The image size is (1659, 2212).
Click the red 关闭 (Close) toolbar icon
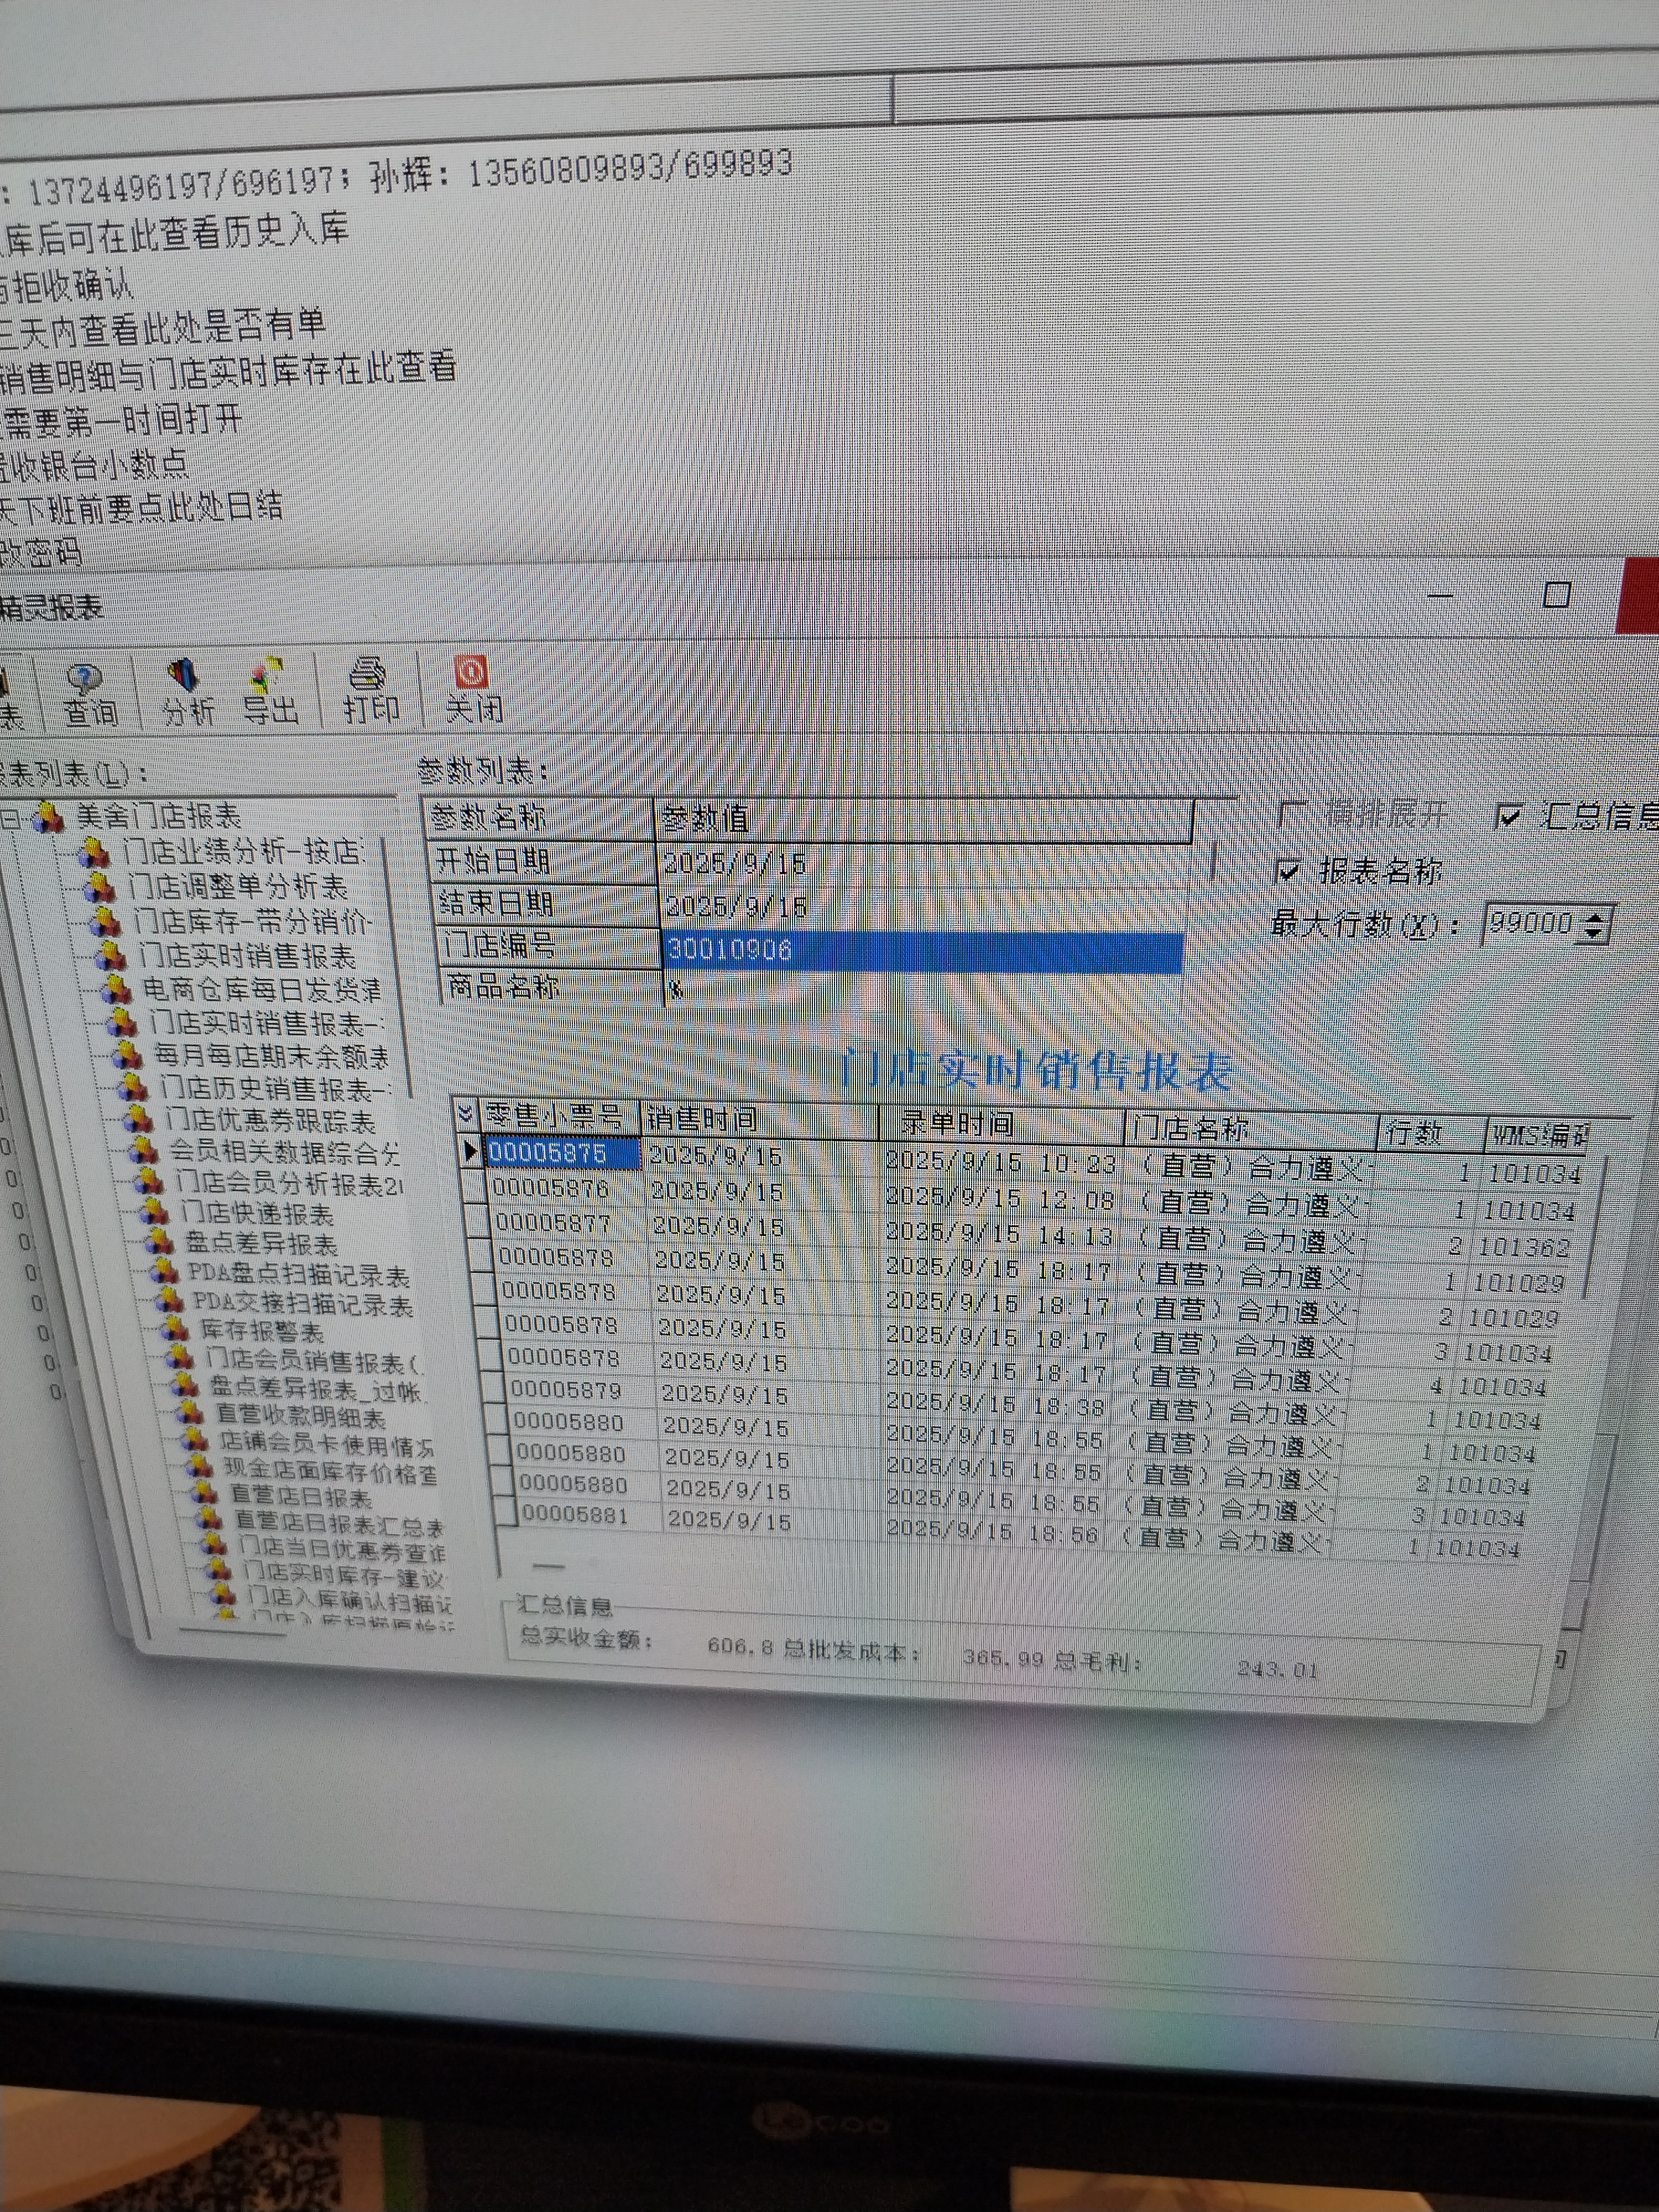pos(471,673)
